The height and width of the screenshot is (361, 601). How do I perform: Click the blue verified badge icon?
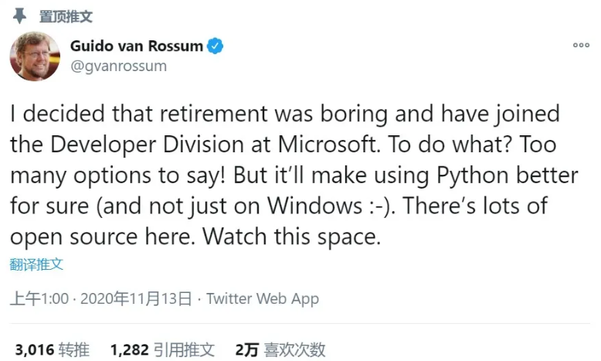click(x=216, y=46)
